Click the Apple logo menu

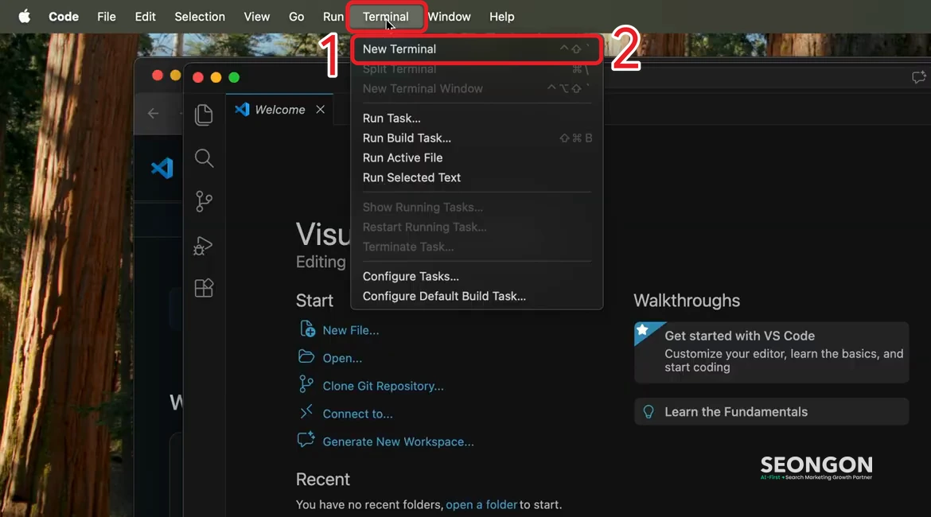25,17
